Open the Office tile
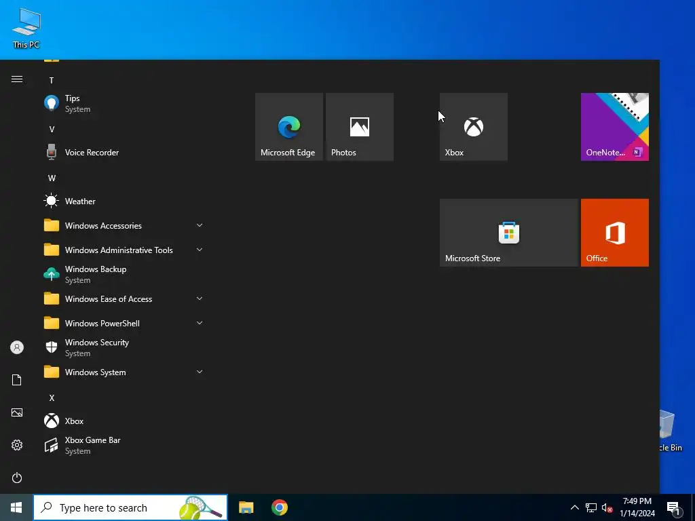This screenshot has width=695, height=521. point(615,233)
